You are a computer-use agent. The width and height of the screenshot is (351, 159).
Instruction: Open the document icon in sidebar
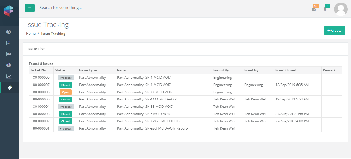pos(9,43)
